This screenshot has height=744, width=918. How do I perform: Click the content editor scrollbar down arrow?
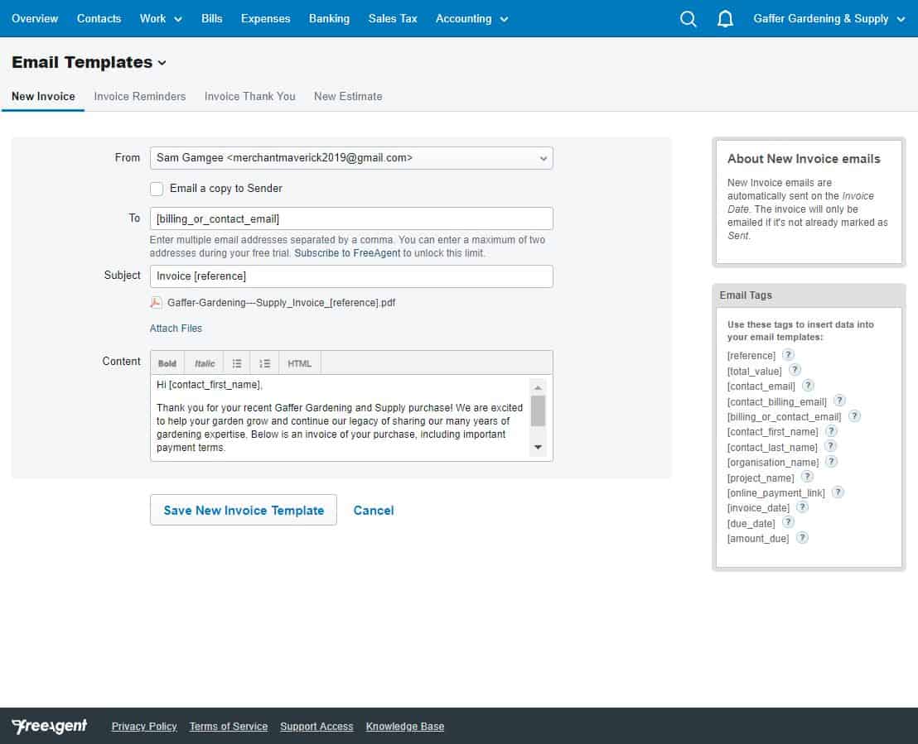(538, 448)
